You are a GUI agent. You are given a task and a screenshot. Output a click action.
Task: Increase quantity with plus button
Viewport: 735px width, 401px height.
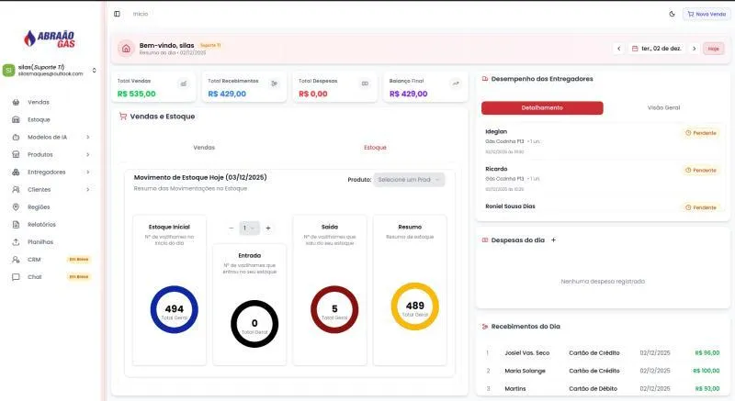(268, 228)
